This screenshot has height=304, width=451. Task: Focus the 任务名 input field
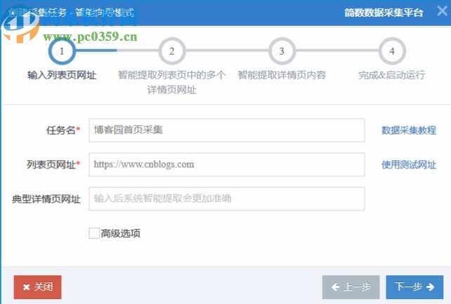[227, 130]
